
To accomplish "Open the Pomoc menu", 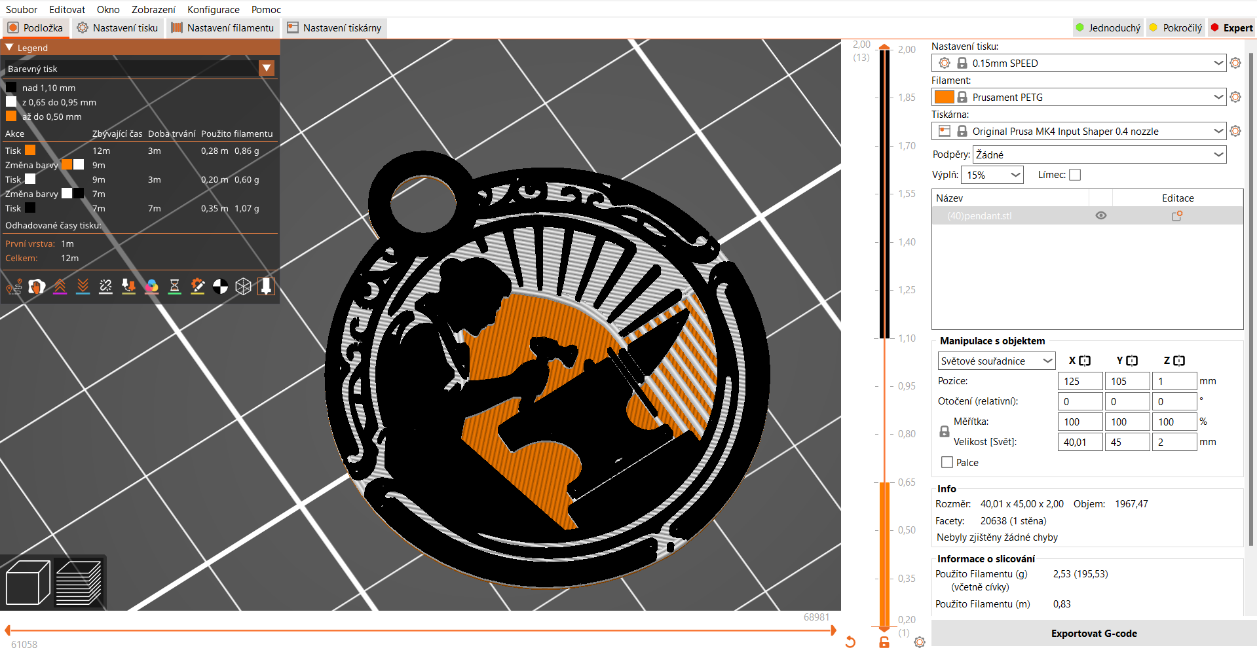I will coord(266,9).
